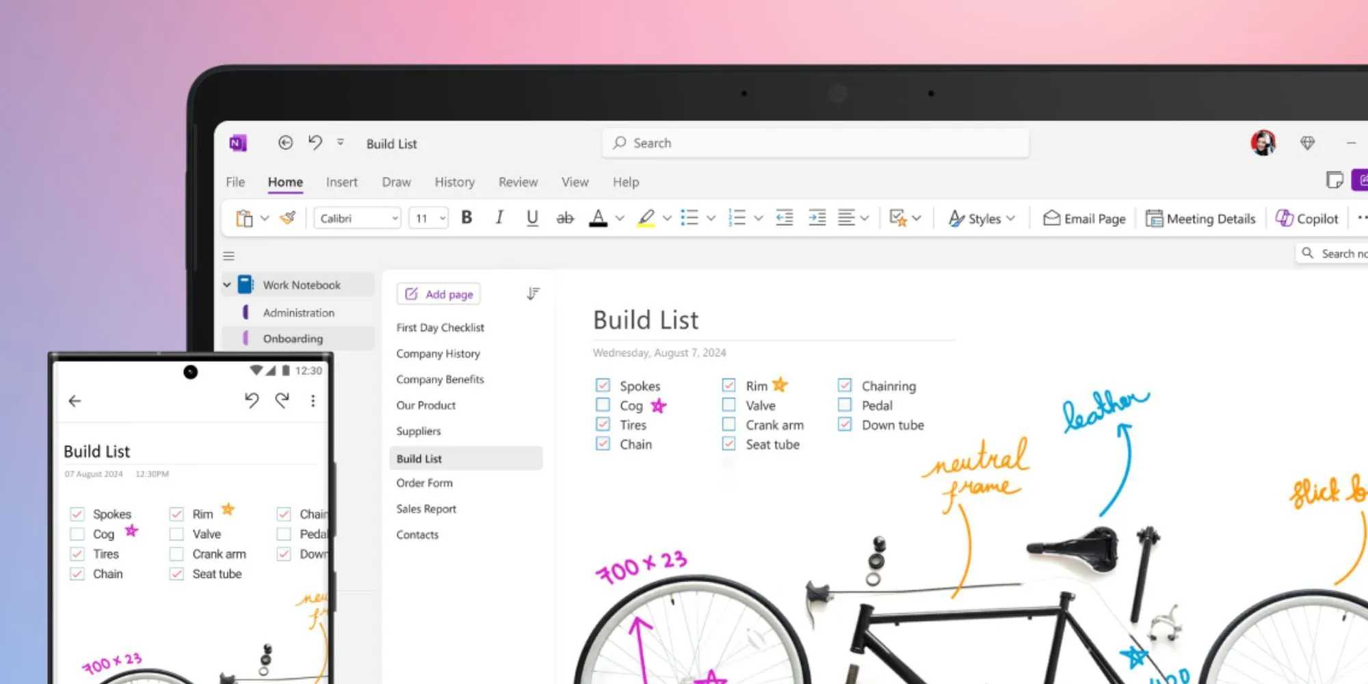This screenshot has width=1368, height=684.
Task: Open the Styles dropdown
Action: point(982,219)
